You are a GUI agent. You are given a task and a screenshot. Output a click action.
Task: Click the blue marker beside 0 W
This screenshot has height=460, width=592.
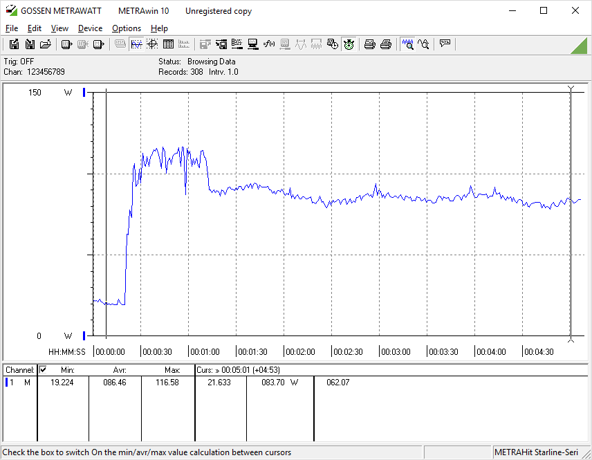pyautogui.click(x=84, y=335)
